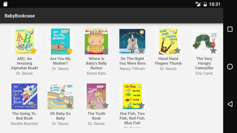Tap the battery icon in status bar

205,4
